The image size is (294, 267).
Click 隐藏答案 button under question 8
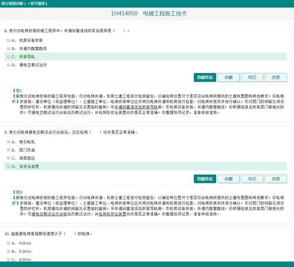[205, 78]
